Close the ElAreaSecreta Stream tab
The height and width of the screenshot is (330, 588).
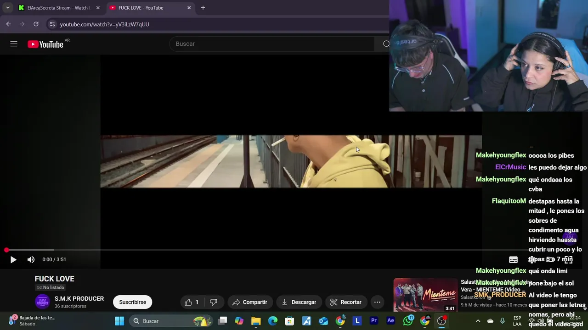(x=98, y=8)
